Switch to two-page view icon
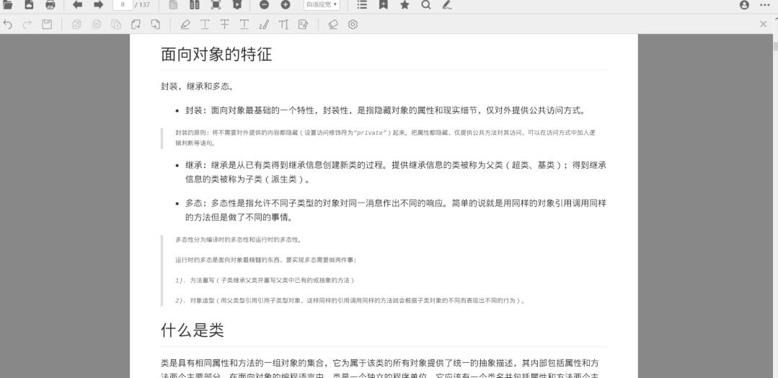The height and width of the screenshot is (378, 778). point(195,5)
